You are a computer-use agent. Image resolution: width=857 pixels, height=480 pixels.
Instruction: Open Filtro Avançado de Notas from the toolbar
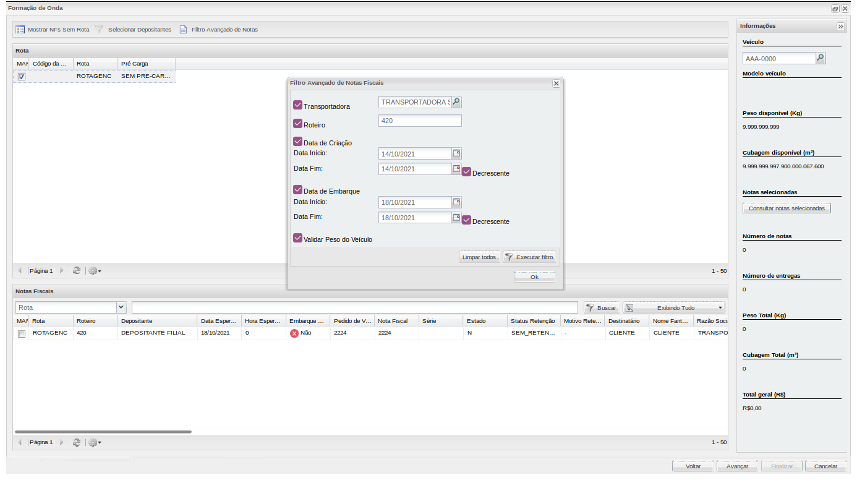tap(218, 30)
